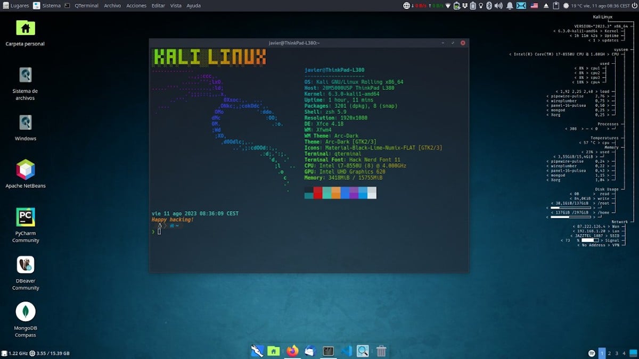Click the "Happy hacking!" text
Viewport: 639px width, 359px height.
(173, 220)
